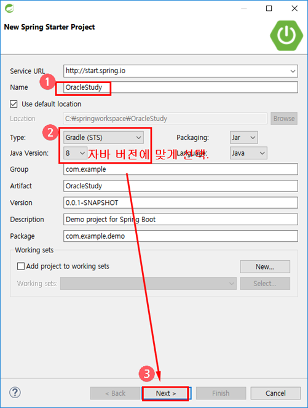
Task: Click the New... working set button
Action: click(x=265, y=266)
